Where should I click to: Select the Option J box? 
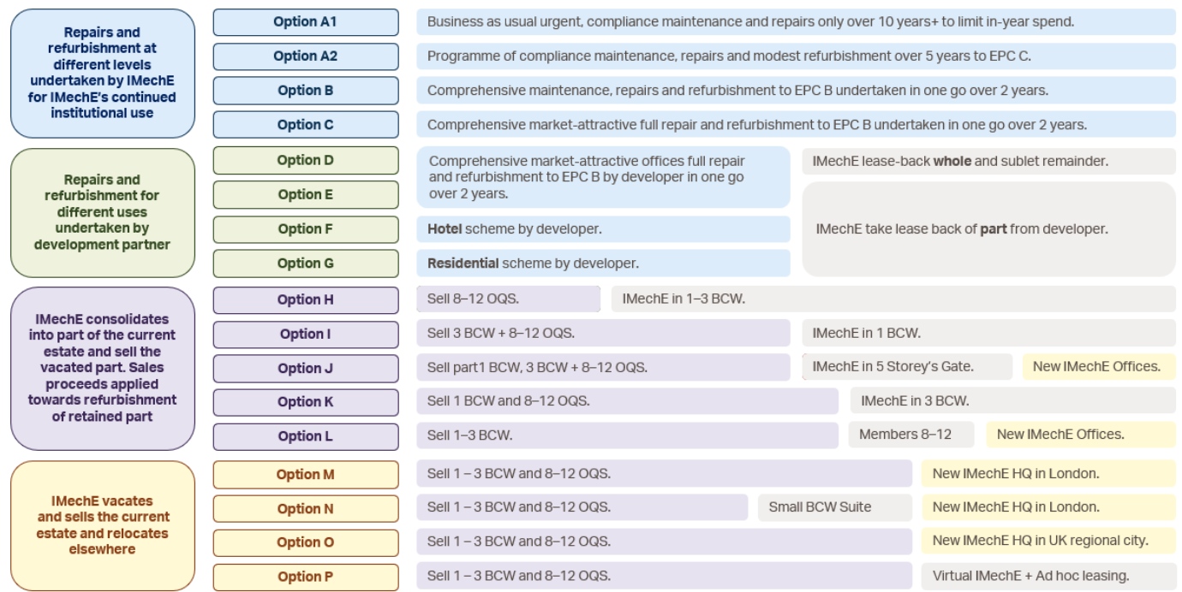pyautogui.click(x=306, y=369)
